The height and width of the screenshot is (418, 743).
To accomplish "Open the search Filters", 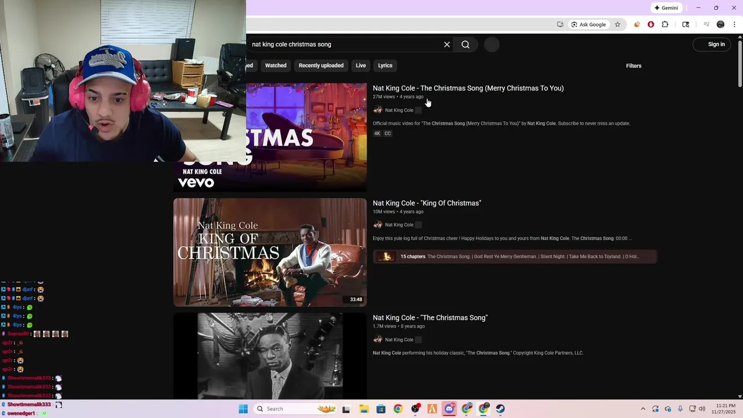I will pos(633,66).
